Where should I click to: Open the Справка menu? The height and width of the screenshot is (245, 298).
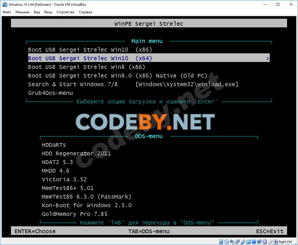tap(85, 12)
